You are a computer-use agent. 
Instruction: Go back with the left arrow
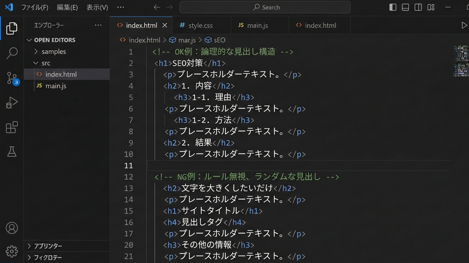click(x=157, y=7)
